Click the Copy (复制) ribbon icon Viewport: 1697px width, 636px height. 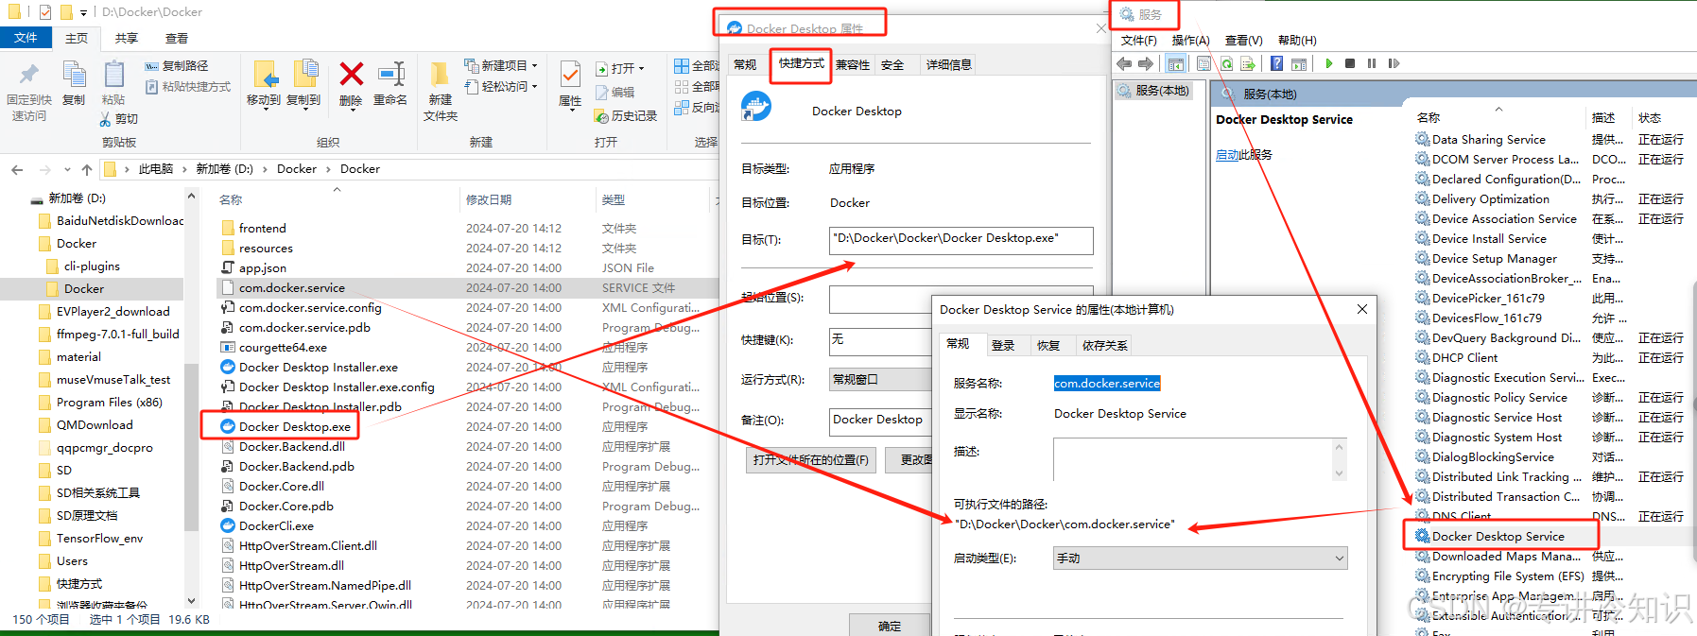pos(74,75)
